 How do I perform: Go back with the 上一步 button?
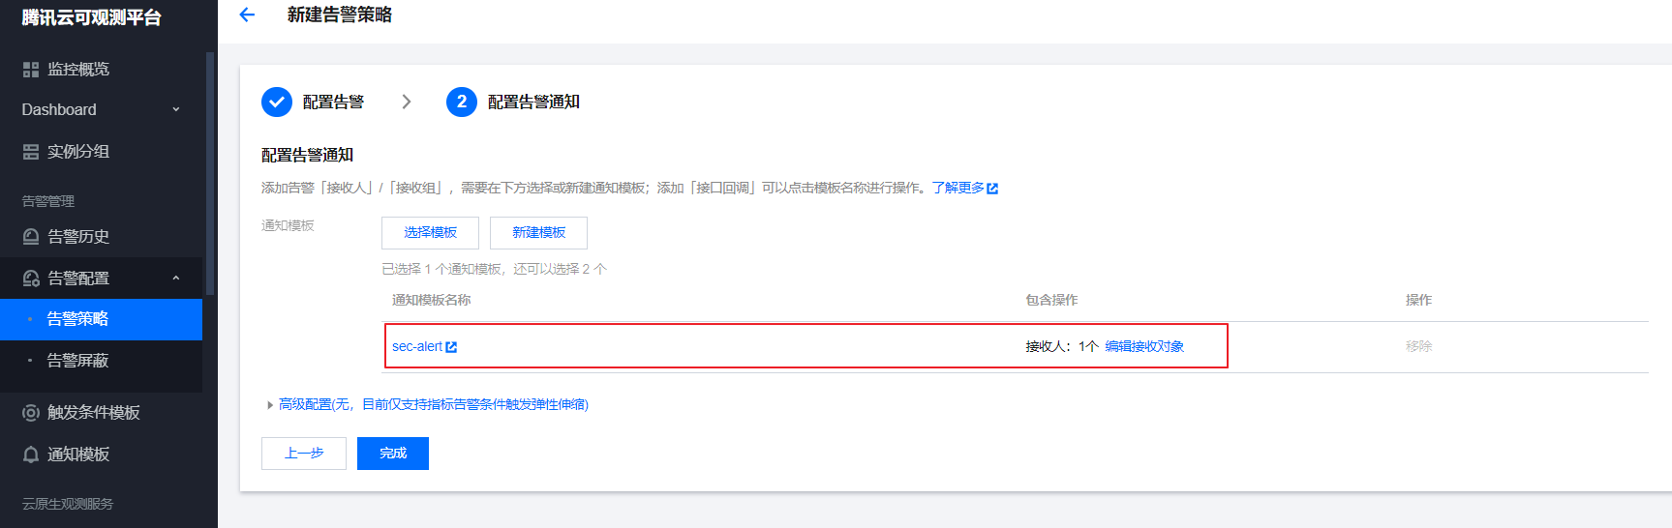pos(303,454)
